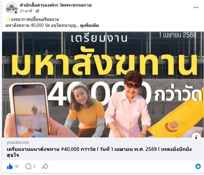Screen dimensions: 204x175
Task: Open video title เตรียมงานมหาสังฆทาน link
Action: [99, 152]
